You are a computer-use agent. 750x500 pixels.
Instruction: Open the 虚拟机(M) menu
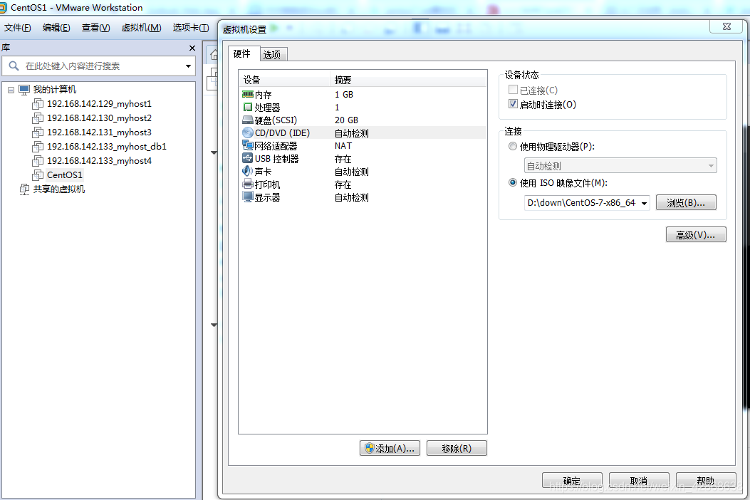142,28
